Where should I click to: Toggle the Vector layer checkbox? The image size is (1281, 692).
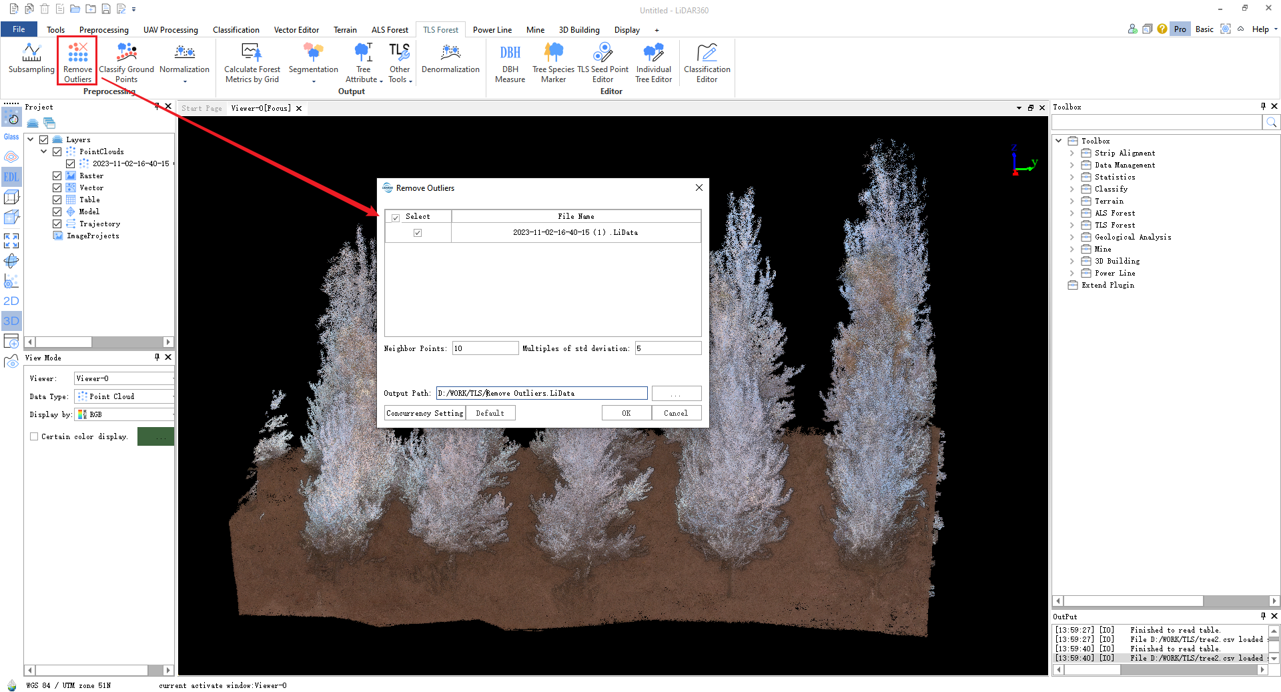pyautogui.click(x=57, y=188)
